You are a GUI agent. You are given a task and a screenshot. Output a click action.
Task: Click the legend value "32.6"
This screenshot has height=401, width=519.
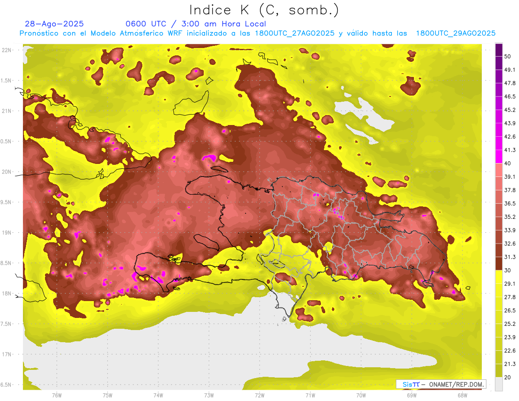510,244
